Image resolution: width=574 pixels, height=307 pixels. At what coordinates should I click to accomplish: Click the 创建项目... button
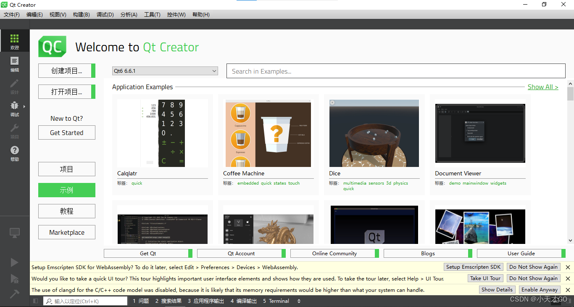[x=67, y=71]
